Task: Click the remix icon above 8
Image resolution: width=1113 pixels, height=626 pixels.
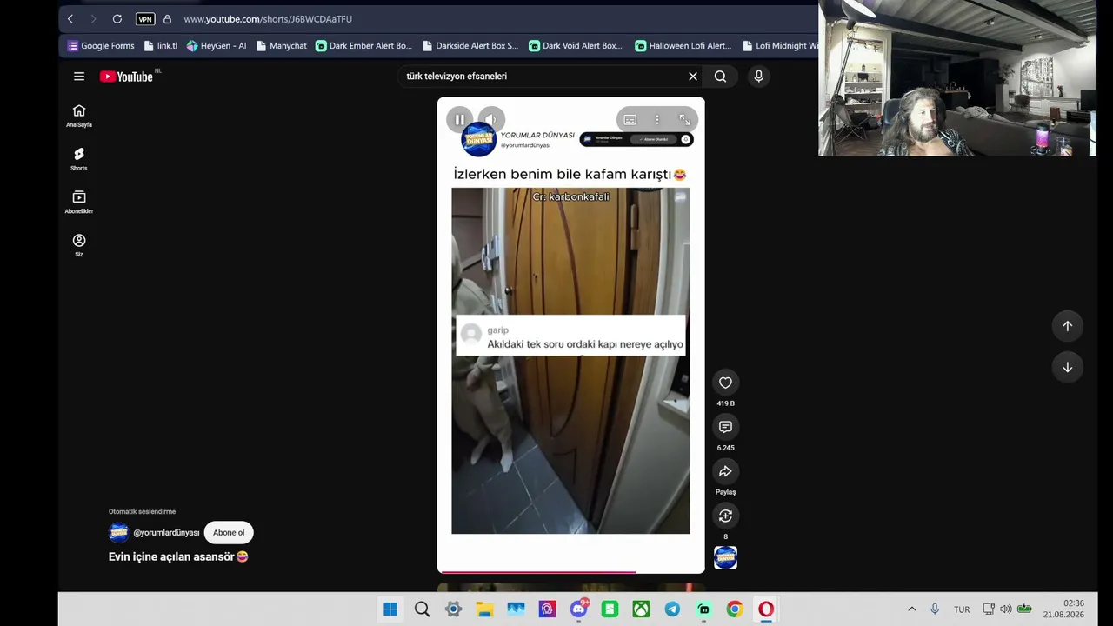Action: 725,516
